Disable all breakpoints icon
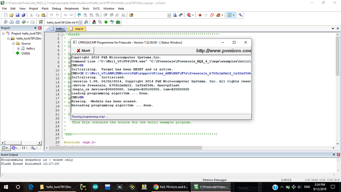Screen dimensions: 341x192 pyautogui.click(x=212, y=15)
